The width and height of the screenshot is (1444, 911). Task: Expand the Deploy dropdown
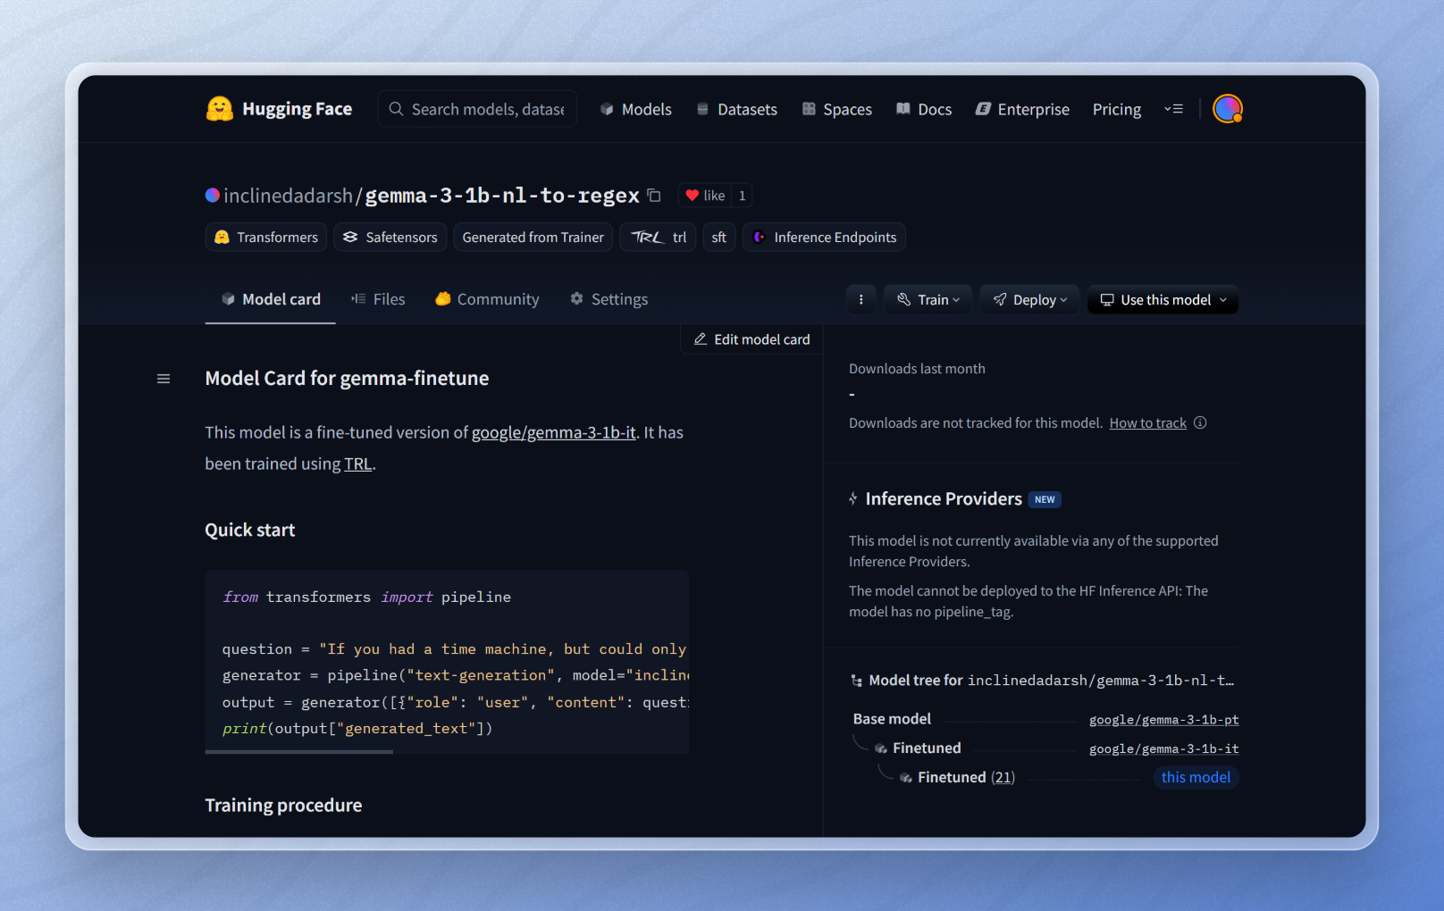1029,299
